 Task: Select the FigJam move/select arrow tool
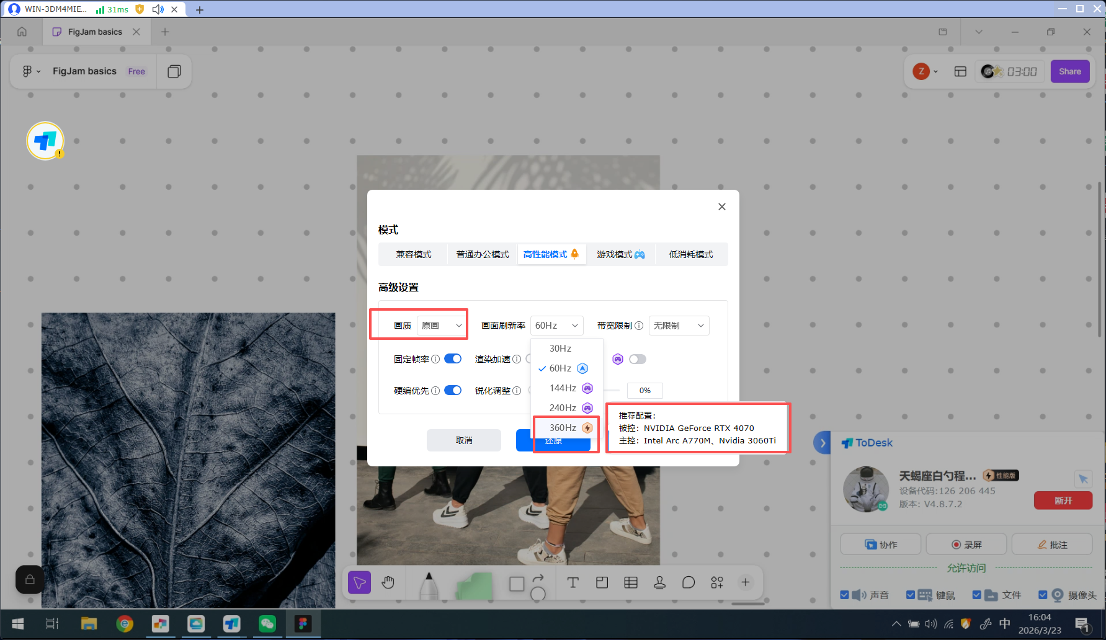tap(359, 582)
